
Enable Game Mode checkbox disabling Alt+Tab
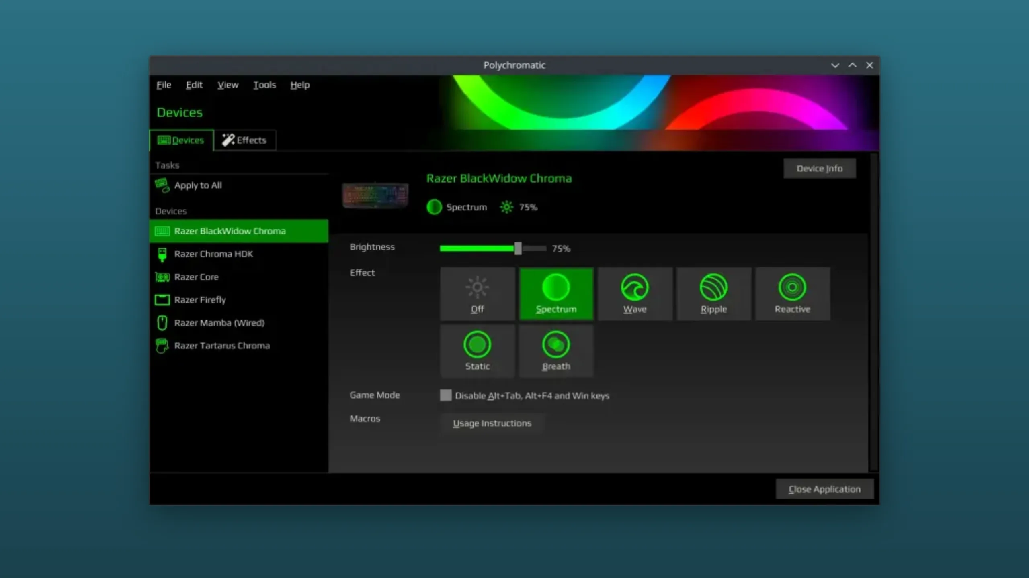pos(445,395)
